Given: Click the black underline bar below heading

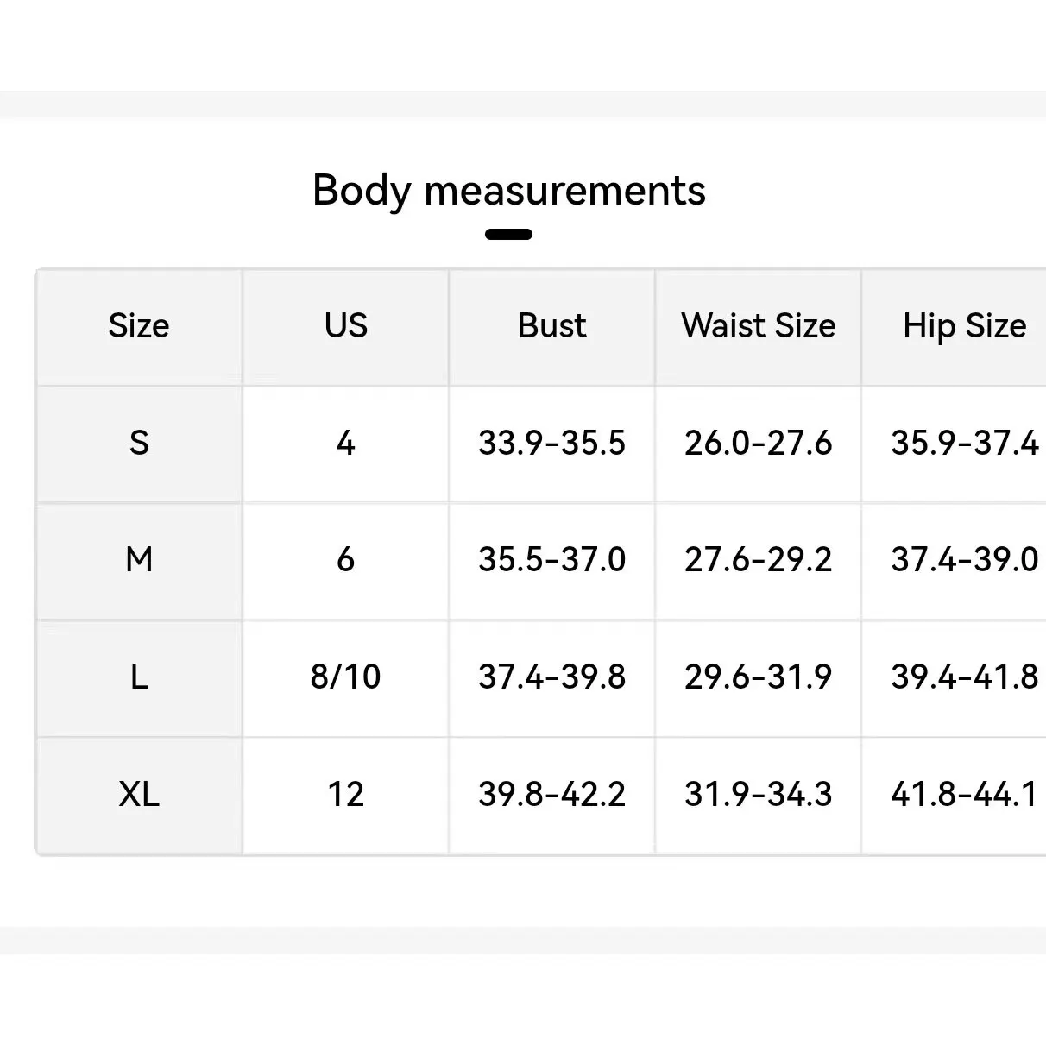Looking at the screenshot, I should click(508, 234).
